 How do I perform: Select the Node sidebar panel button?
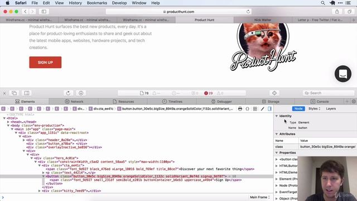click(x=298, y=109)
